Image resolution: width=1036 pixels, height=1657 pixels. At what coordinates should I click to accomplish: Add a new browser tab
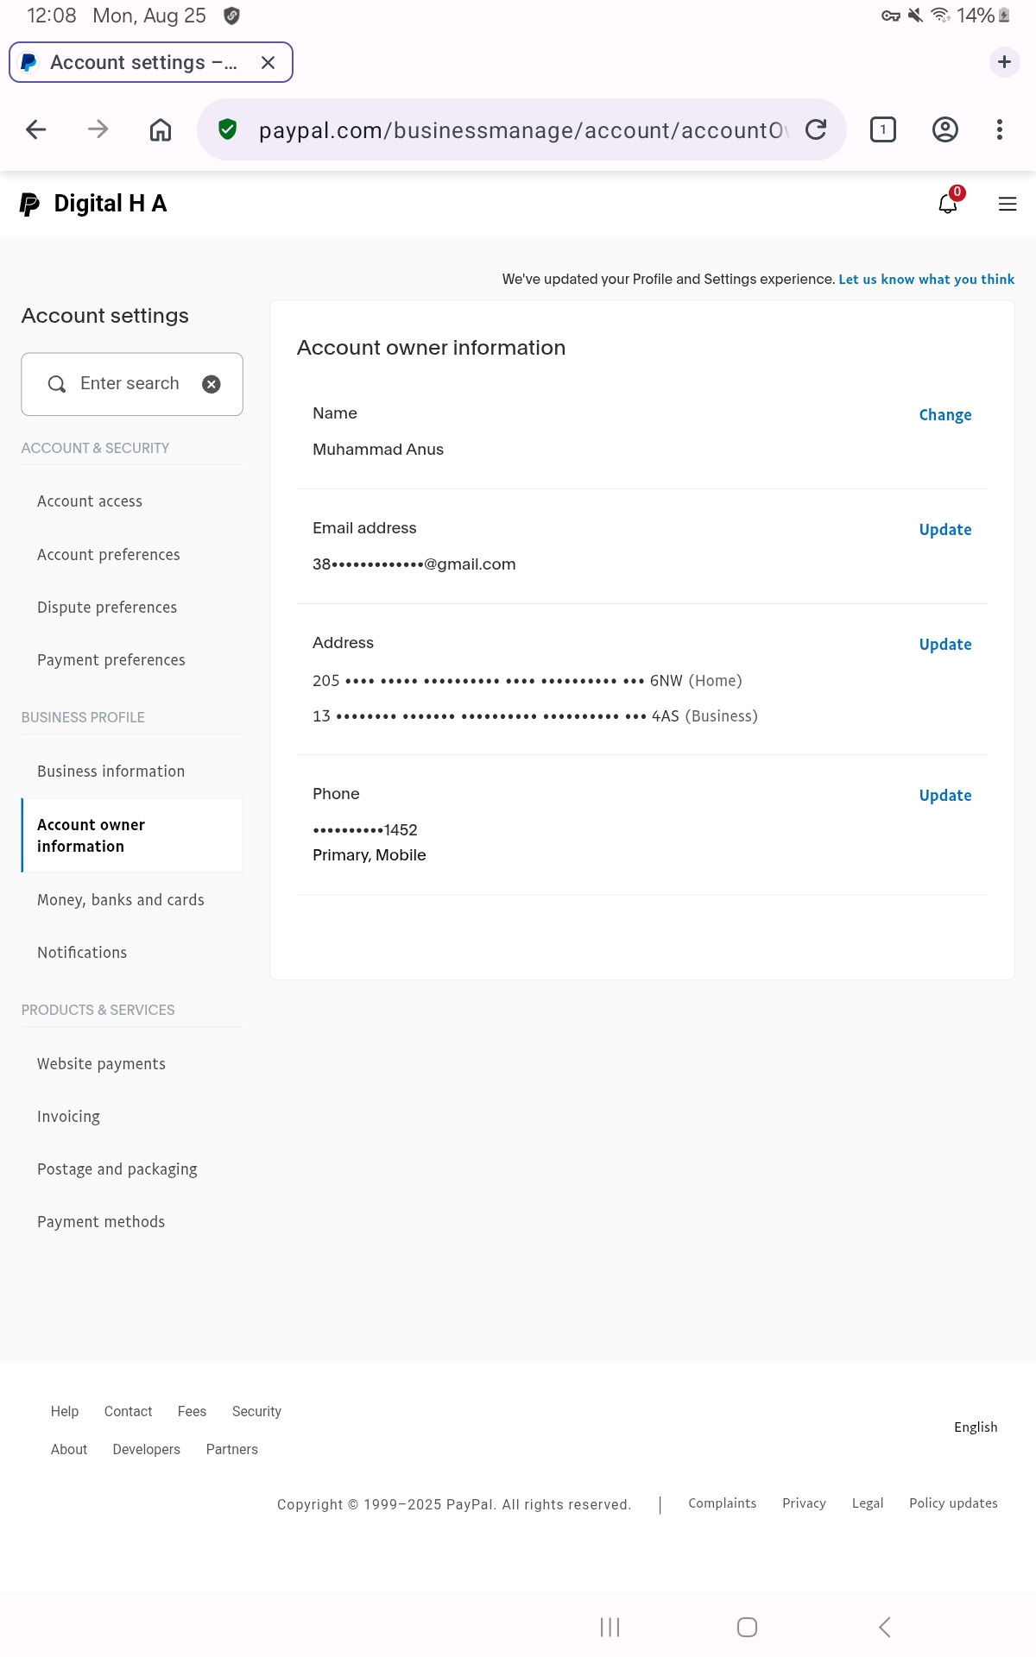[1004, 62]
